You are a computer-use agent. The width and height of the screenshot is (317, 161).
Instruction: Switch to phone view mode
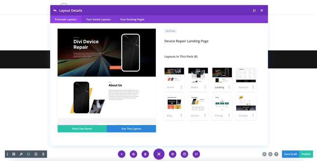click(43, 154)
